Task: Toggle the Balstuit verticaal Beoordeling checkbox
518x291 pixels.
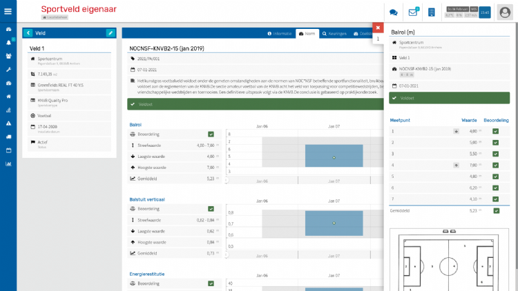Action: coord(211,208)
